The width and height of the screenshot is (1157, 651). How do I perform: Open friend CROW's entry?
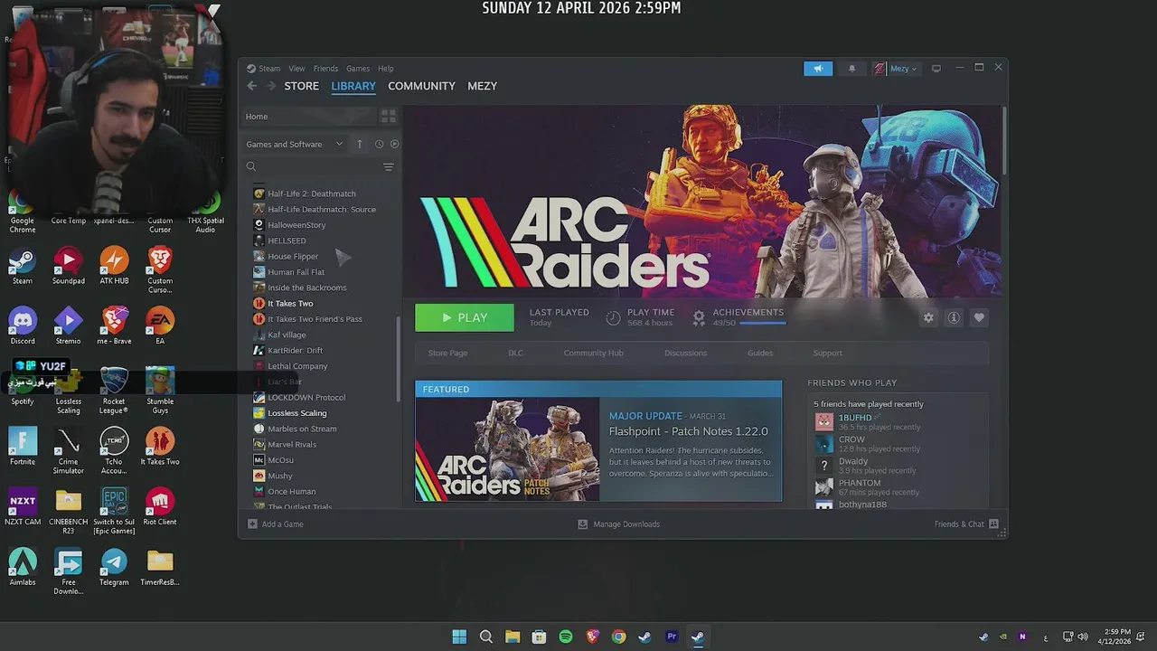pos(851,439)
